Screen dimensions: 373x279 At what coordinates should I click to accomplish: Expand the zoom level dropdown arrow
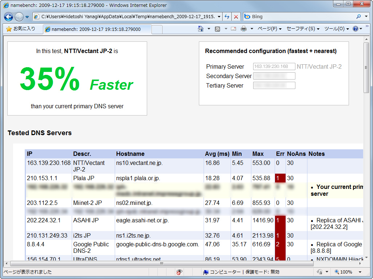tap(360, 272)
